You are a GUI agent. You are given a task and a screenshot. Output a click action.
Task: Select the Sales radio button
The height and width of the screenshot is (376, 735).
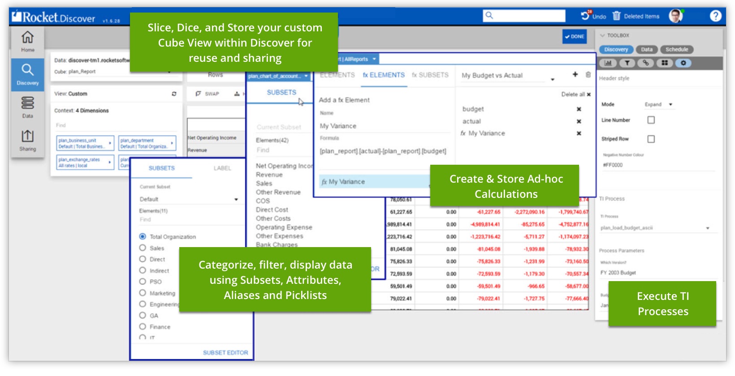click(143, 248)
